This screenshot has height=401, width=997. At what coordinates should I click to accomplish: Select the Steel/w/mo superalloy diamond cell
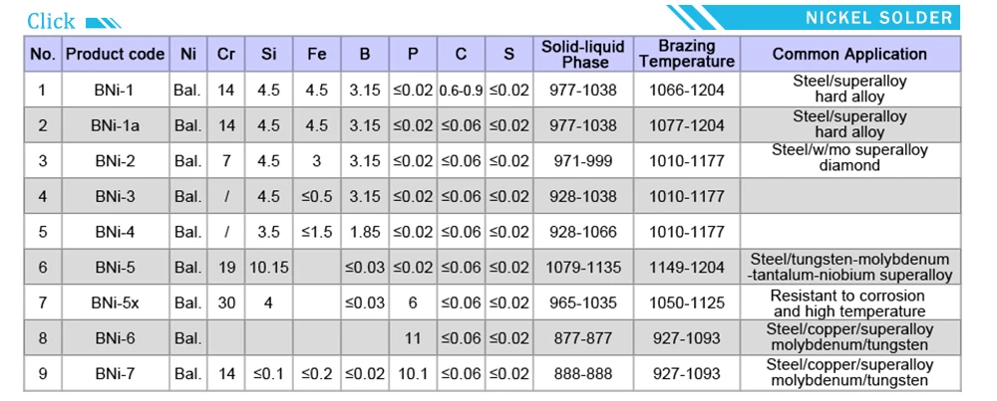[x=849, y=158]
